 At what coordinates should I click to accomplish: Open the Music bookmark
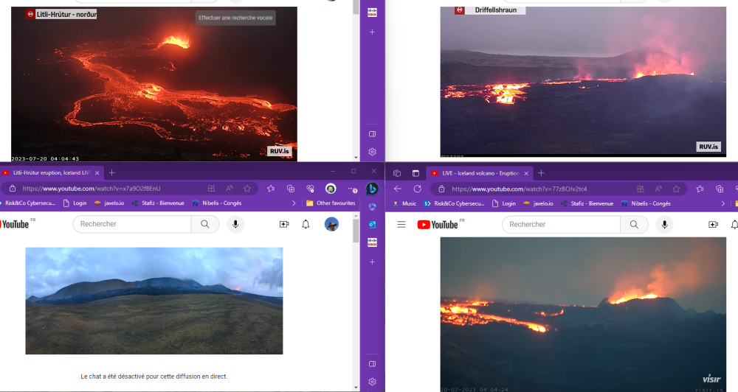[404, 203]
